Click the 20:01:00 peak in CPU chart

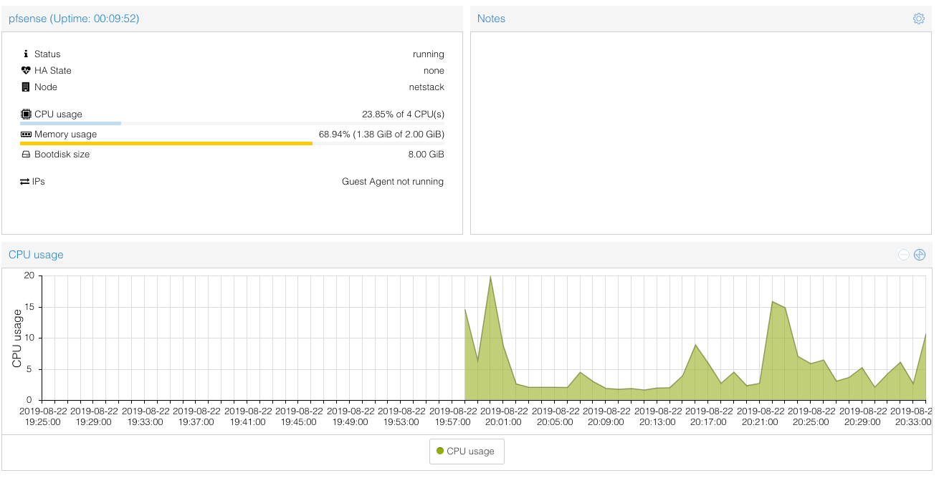coord(490,278)
